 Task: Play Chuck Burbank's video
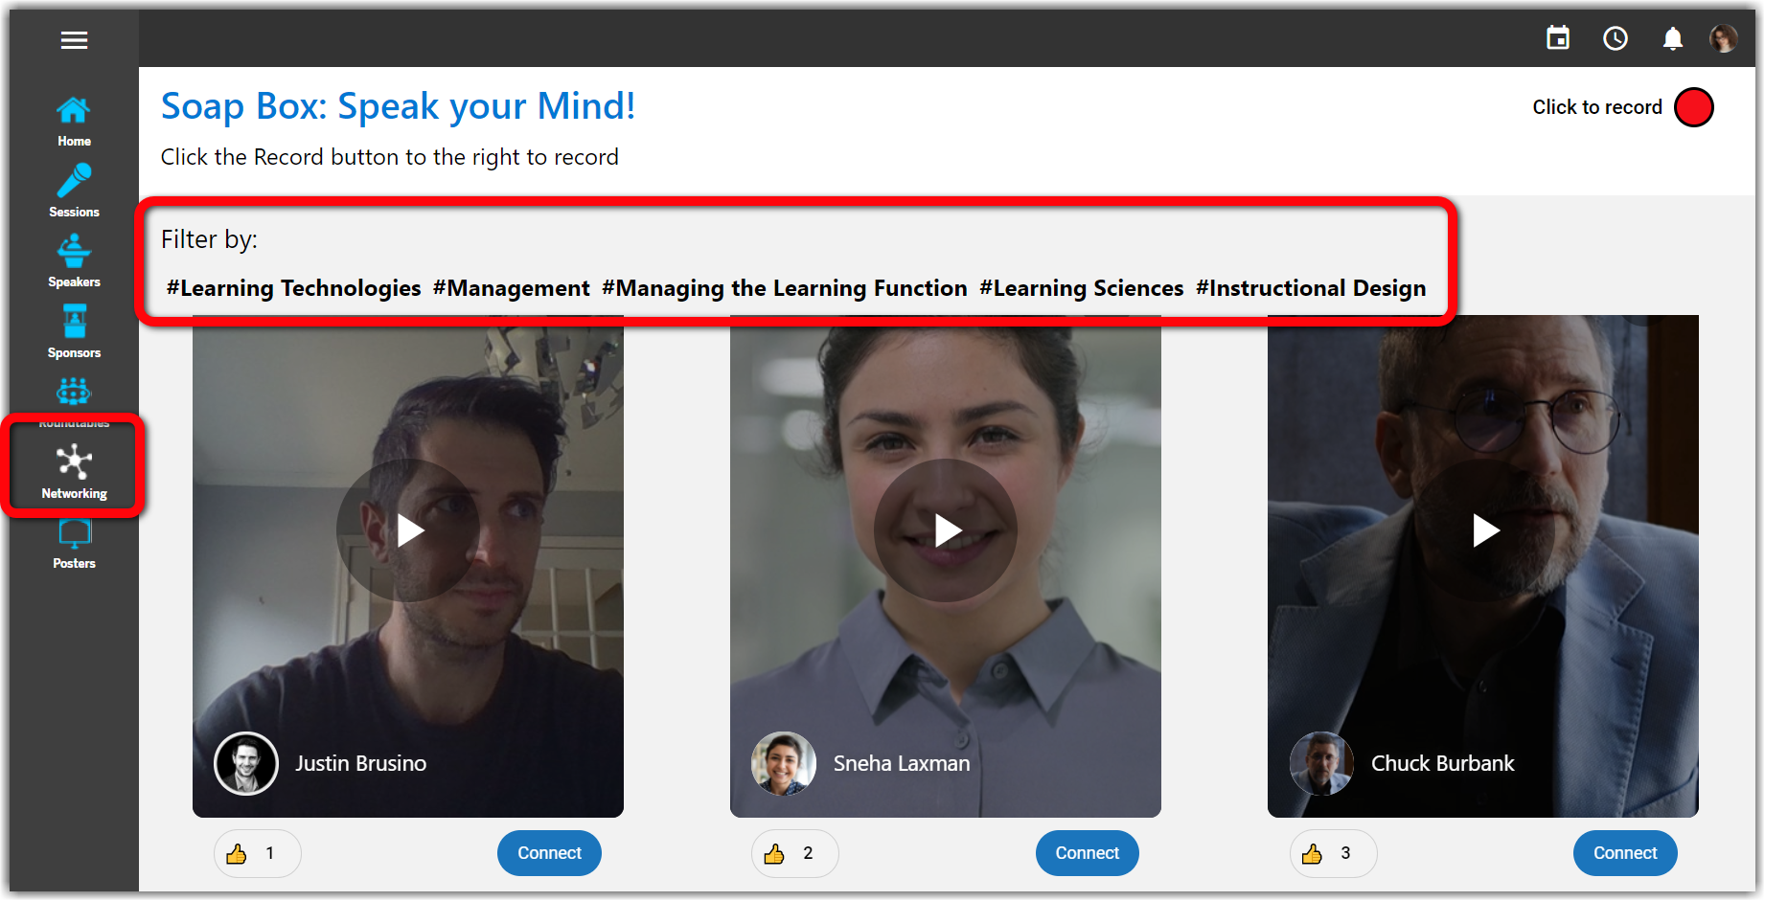(1483, 530)
